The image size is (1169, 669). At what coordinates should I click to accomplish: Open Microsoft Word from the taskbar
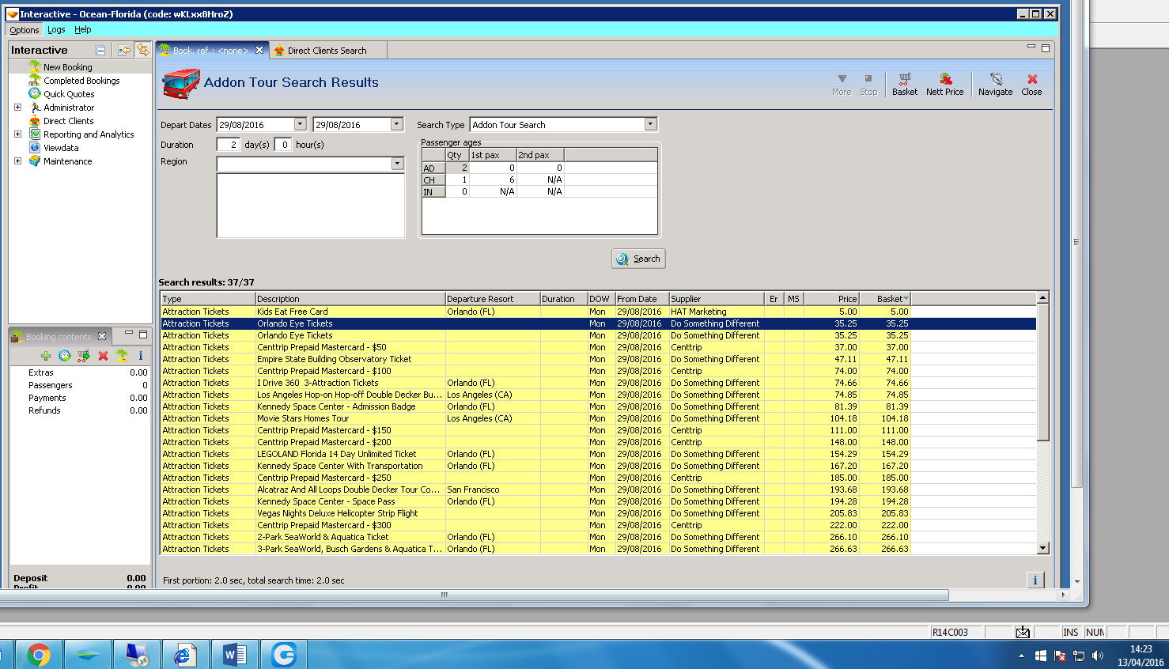235,655
